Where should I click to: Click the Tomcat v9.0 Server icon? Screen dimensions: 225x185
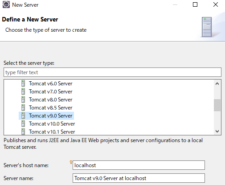[23, 116]
